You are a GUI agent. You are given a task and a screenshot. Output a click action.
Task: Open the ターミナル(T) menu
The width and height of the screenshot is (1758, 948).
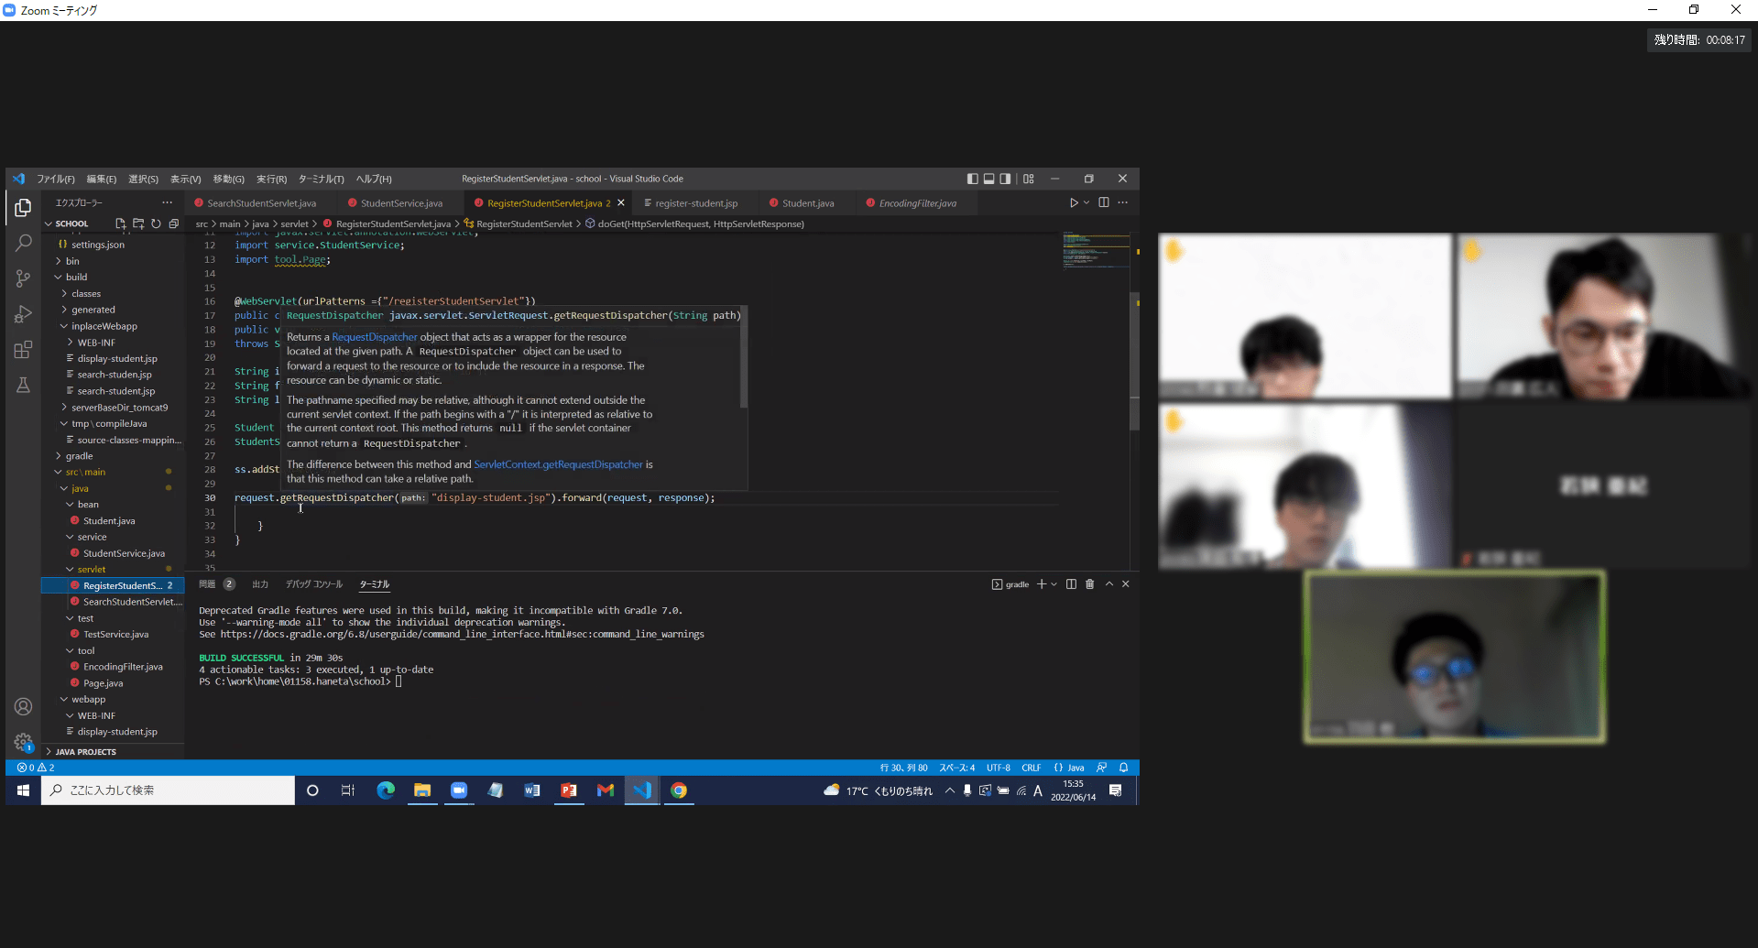[321, 179]
